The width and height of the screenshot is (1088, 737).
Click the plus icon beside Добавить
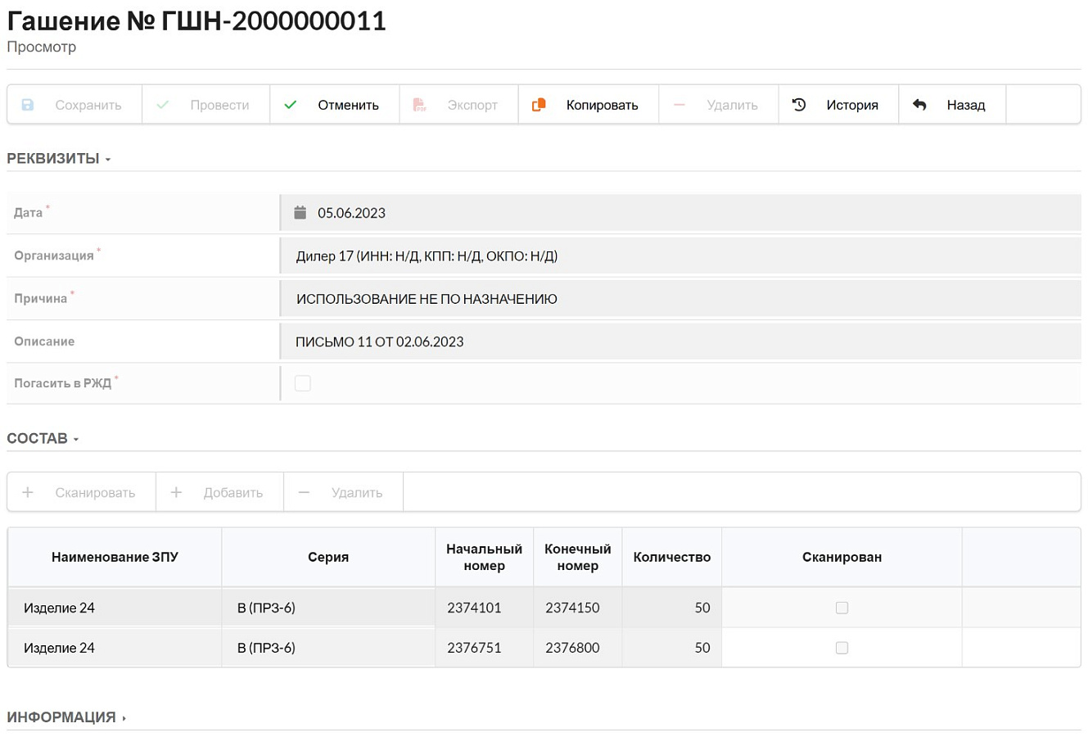coord(176,492)
